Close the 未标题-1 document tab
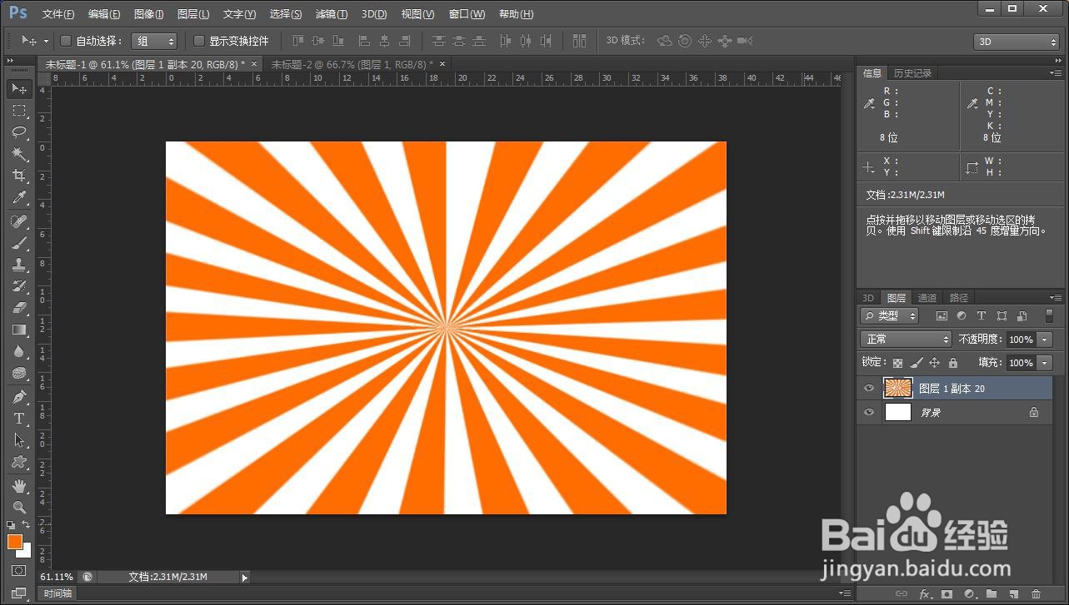The height and width of the screenshot is (605, 1069). coord(253,64)
